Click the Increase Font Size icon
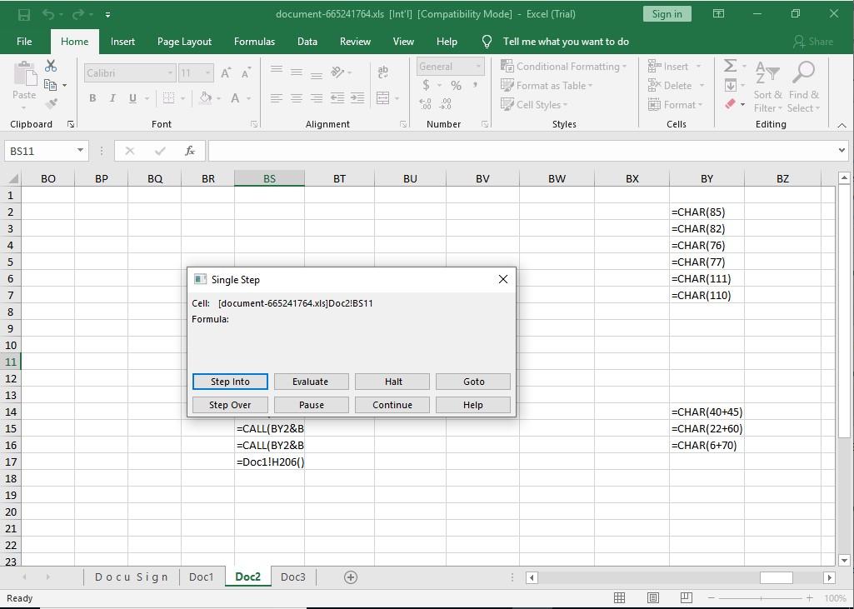The height and width of the screenshot is (609, 854). click(x=226, y=73)
